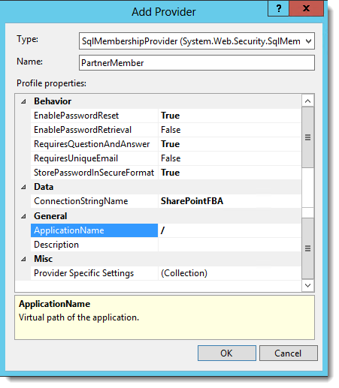This screenshot has width=339, height=388.
Task: Click the scrollbar up arrow
Action: point(307,101)
